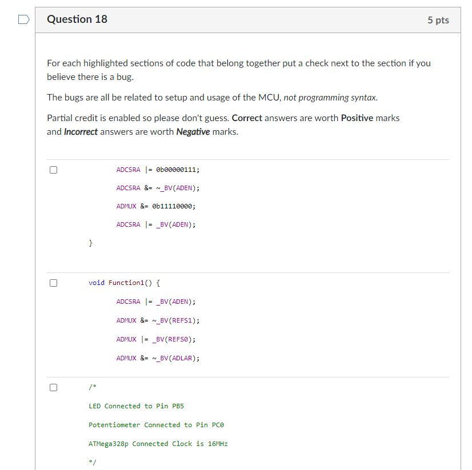This screenshot has height=470, width=472.
Task: Select the /* comment opening line
Action: pos(91,387)
